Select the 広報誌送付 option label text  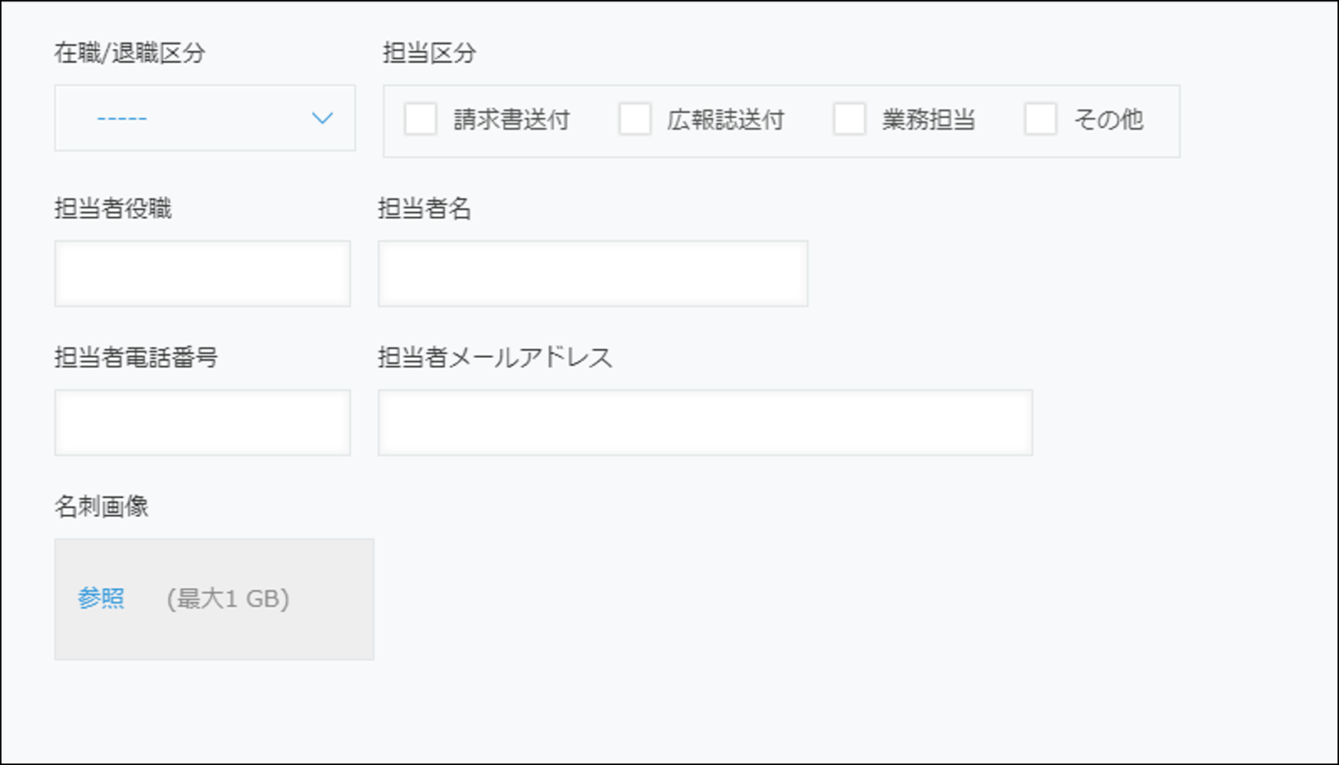(725, 119)
